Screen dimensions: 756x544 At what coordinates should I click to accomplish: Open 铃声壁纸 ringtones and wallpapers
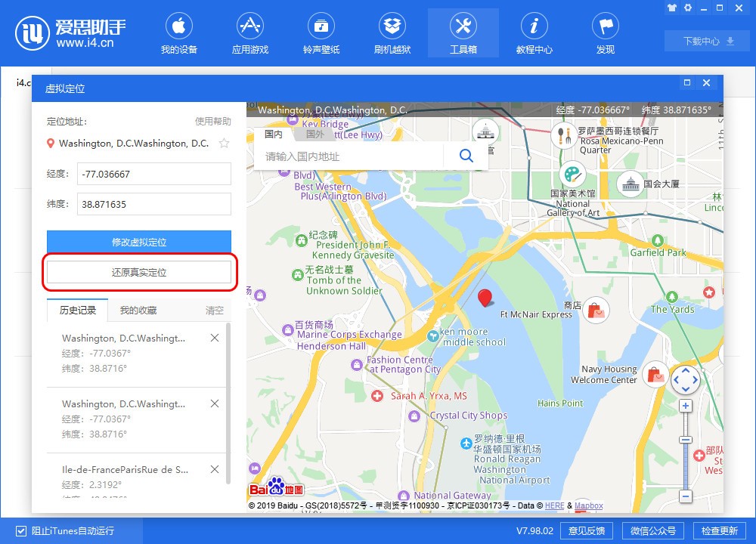click(x=321, y=35)
